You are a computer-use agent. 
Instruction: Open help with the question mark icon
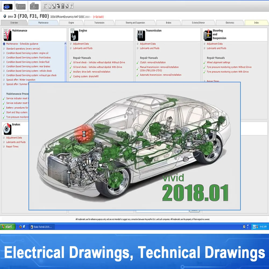tap(72, 6)
